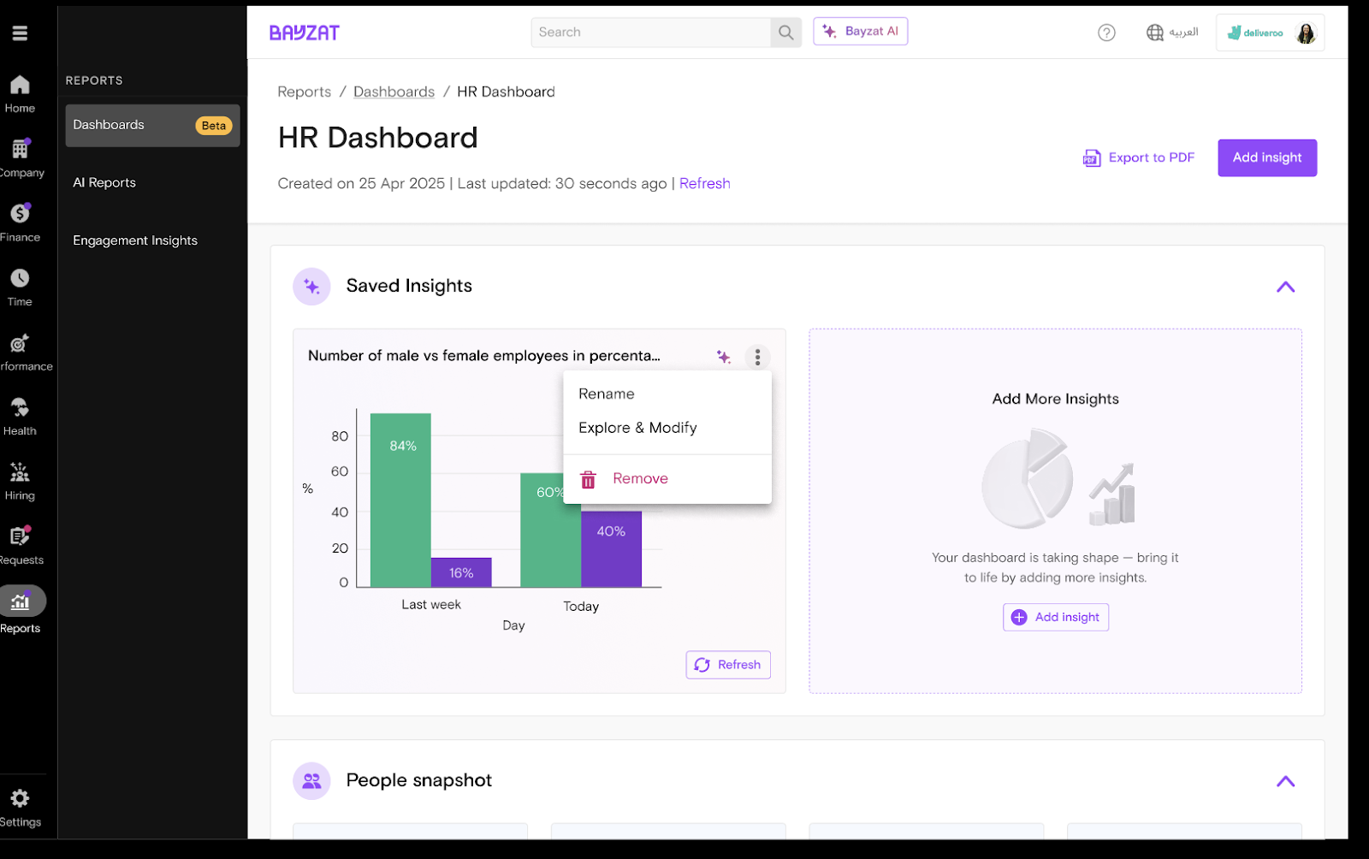Open Dashboards Beta sidebar item

tap(152, 125)
